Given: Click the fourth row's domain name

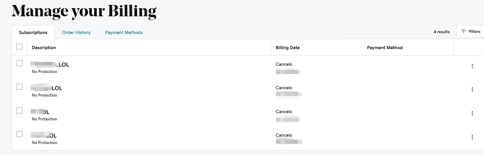Looking at the screenshot, I should click(x=44, y=136).
